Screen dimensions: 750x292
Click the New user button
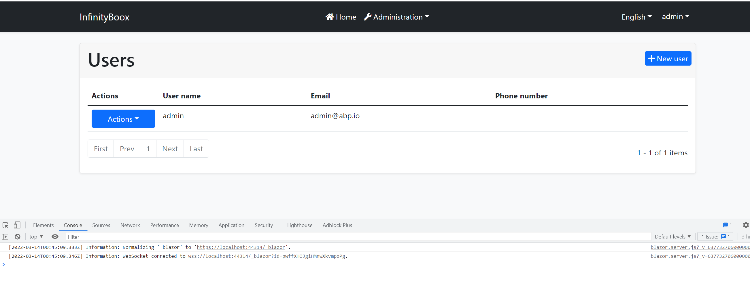(x=668, y=58)
